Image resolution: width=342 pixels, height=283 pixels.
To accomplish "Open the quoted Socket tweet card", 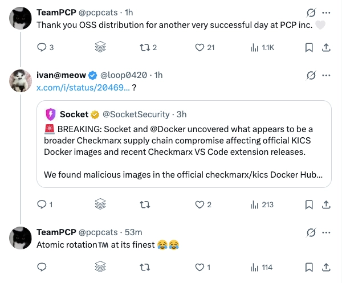I will (x=184, y=144).
